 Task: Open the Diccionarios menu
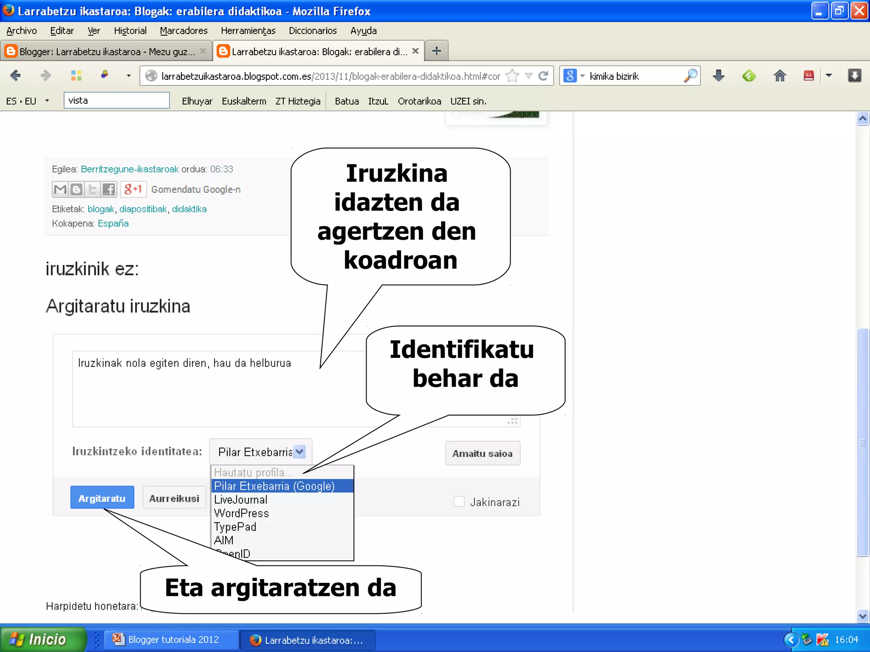(x=313, y=31)
